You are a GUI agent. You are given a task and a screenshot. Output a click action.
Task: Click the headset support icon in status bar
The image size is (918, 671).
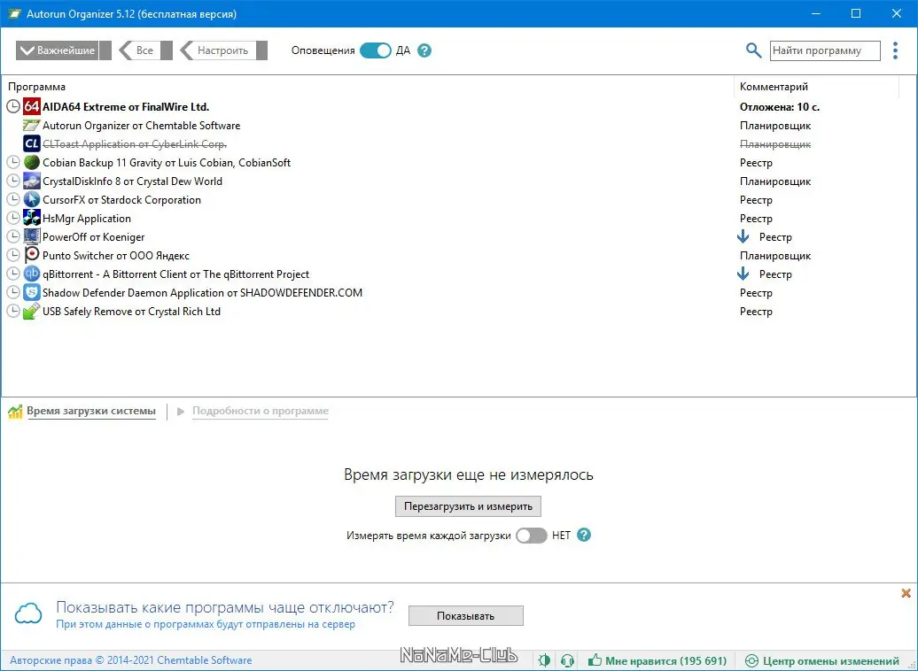tap(567, 660)
